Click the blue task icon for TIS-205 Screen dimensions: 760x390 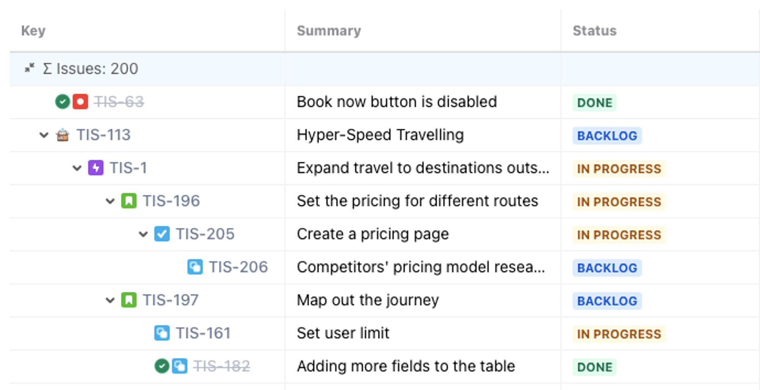tap(162, 234)
